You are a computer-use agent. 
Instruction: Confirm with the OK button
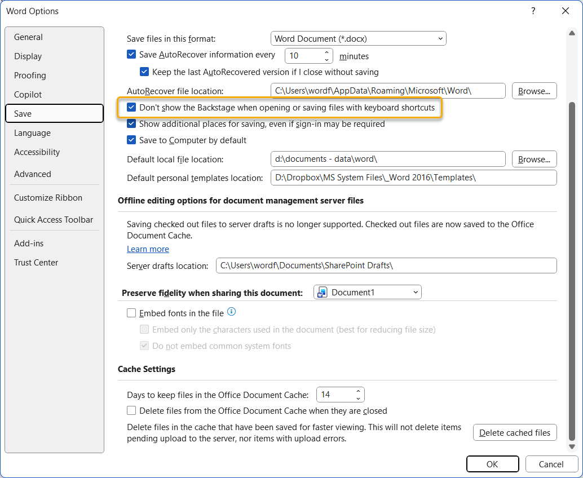493,464
